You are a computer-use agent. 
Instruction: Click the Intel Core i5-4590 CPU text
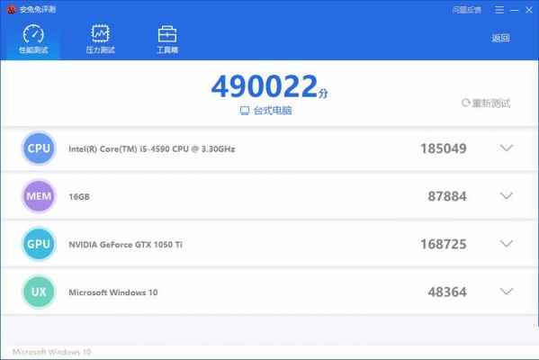point(152,148)
